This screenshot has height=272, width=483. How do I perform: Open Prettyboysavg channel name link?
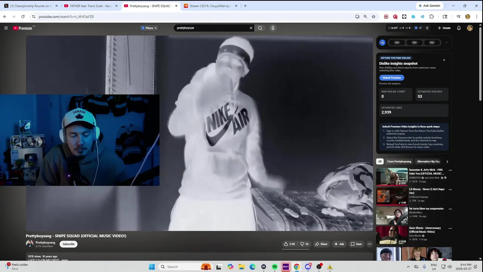pyautogui.click(x=45, y=243)
